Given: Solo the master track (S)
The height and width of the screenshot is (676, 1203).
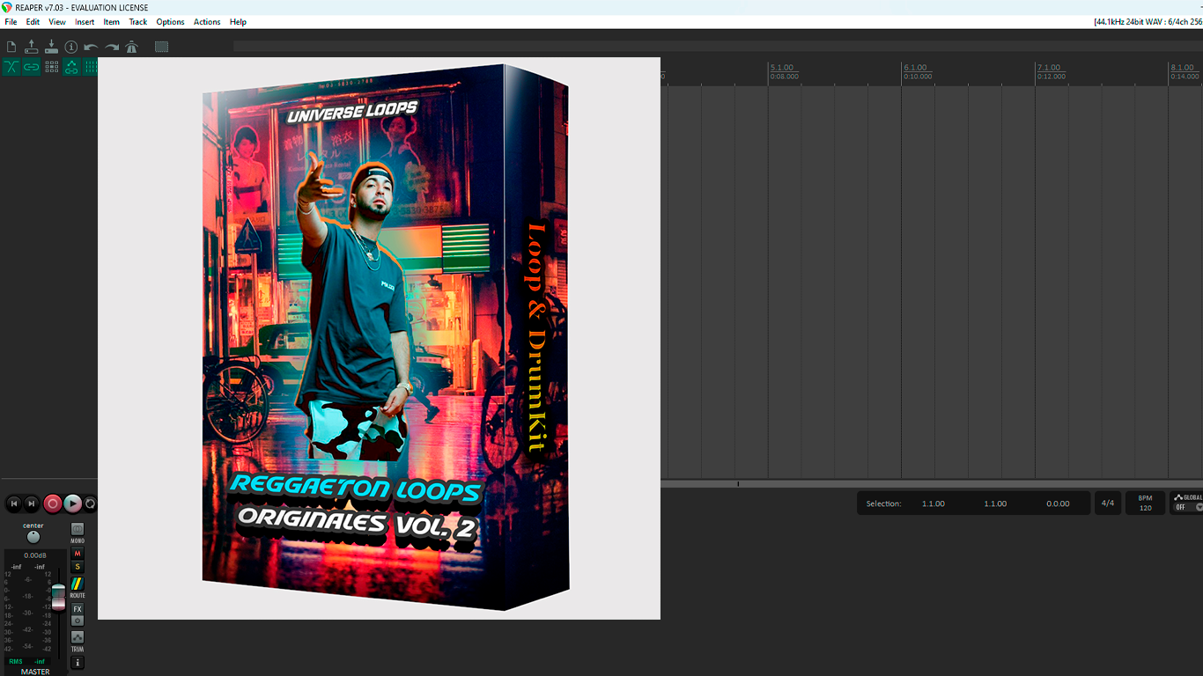Looking at the screenshot, I should [77, 567].
